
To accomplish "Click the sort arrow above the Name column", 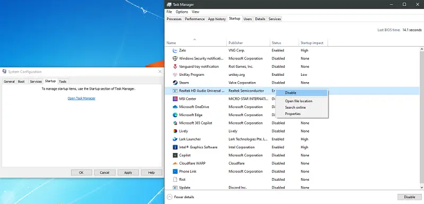I will coord(195,39).
